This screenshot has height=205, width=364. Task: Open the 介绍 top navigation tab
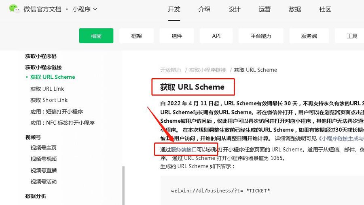pos(204,9)
